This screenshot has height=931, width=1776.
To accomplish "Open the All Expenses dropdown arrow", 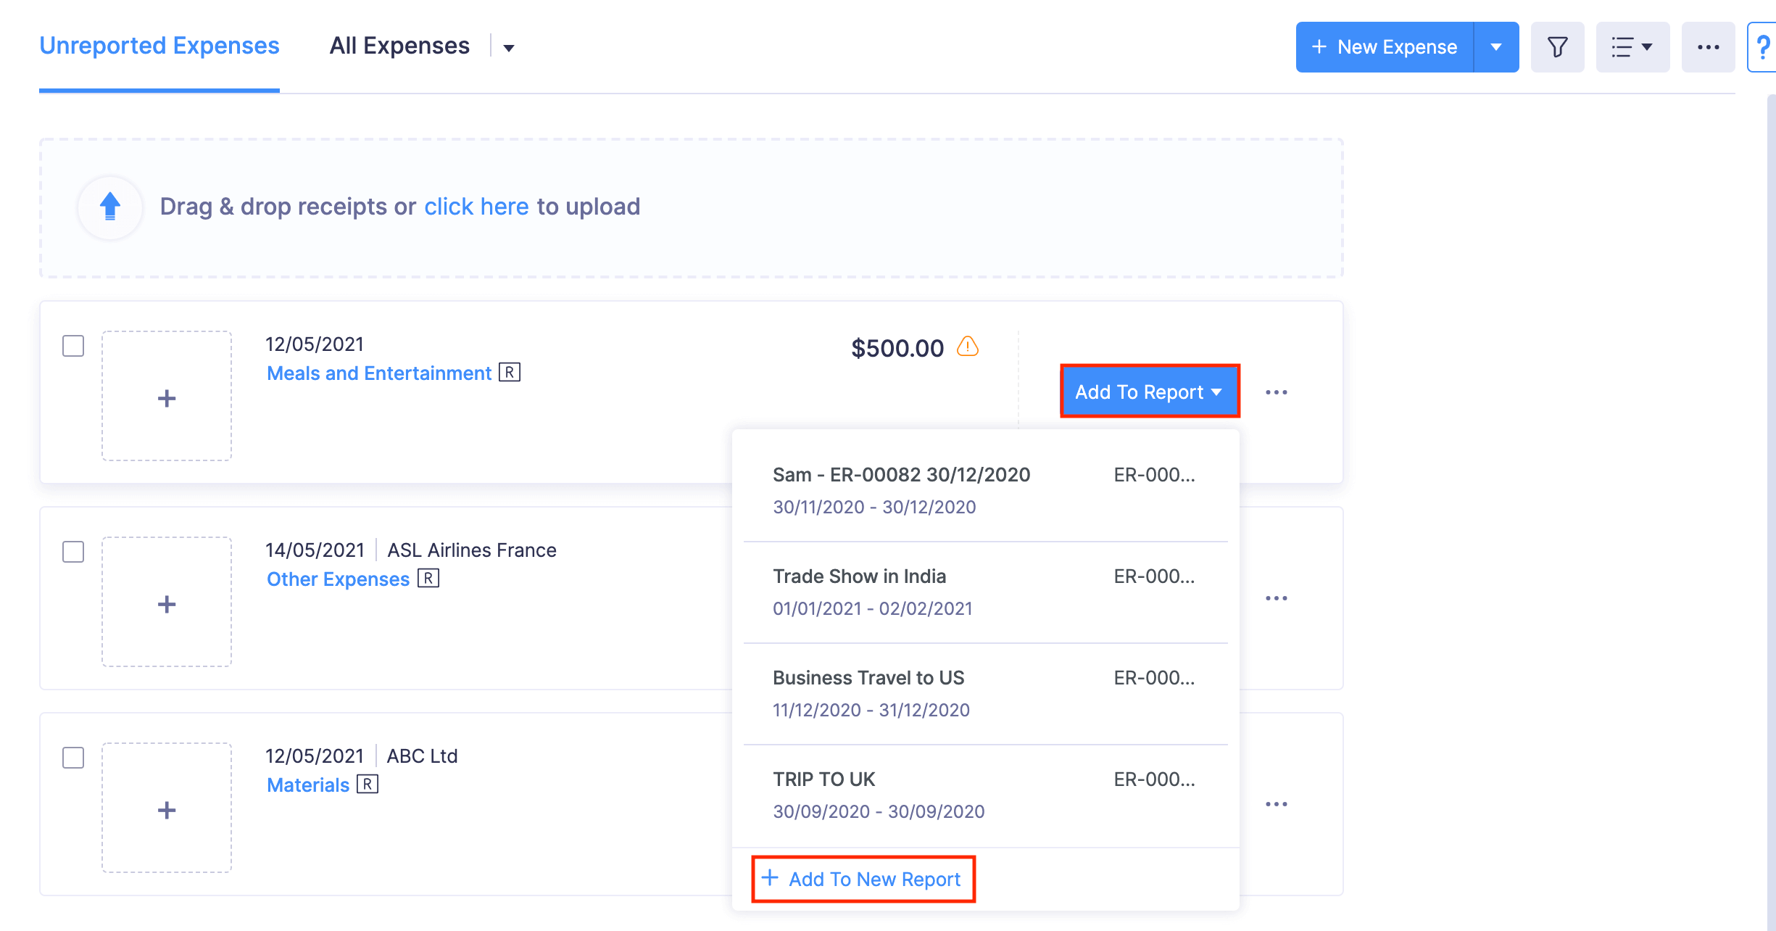I will 509,47.
